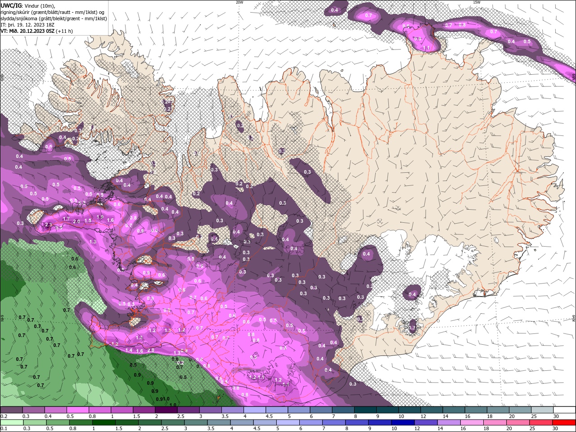Select the light lavender snow swatch at 4

(255, 410)
